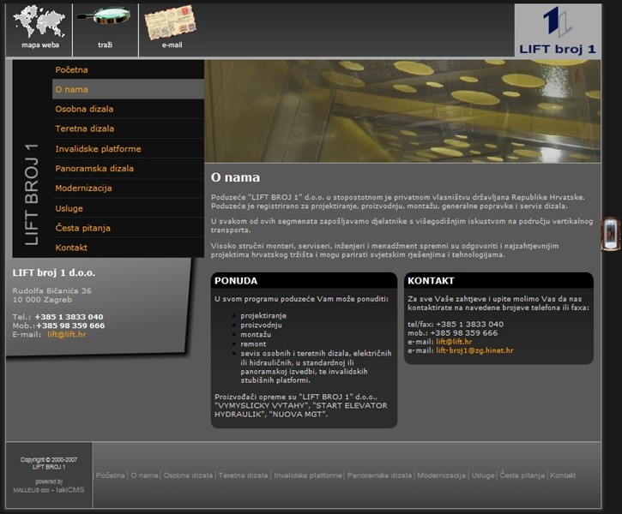The image size is (622, 514).
Task: Select Invalidske platforme in sidebar menu
Action: (98, 148)
